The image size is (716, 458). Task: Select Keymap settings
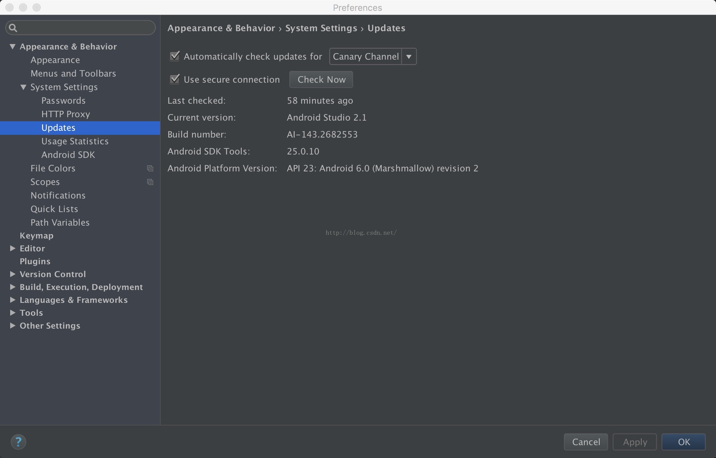click(37, 236)
